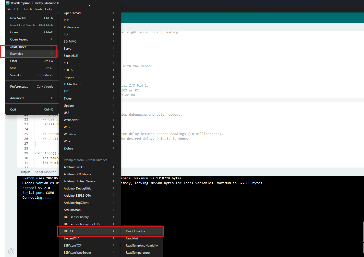The width and height of the screenshot is (364, 257).
Task: Select Open... in the File menu
Action: 32,32
